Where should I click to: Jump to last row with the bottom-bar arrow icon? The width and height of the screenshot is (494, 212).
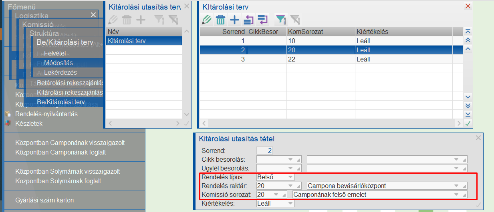(468, 115)
